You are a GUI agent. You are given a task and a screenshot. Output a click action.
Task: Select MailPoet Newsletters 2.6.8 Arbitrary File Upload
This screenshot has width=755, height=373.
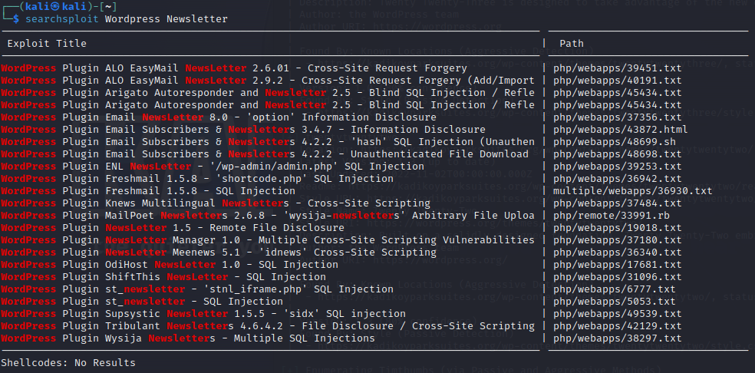(268, 216)
